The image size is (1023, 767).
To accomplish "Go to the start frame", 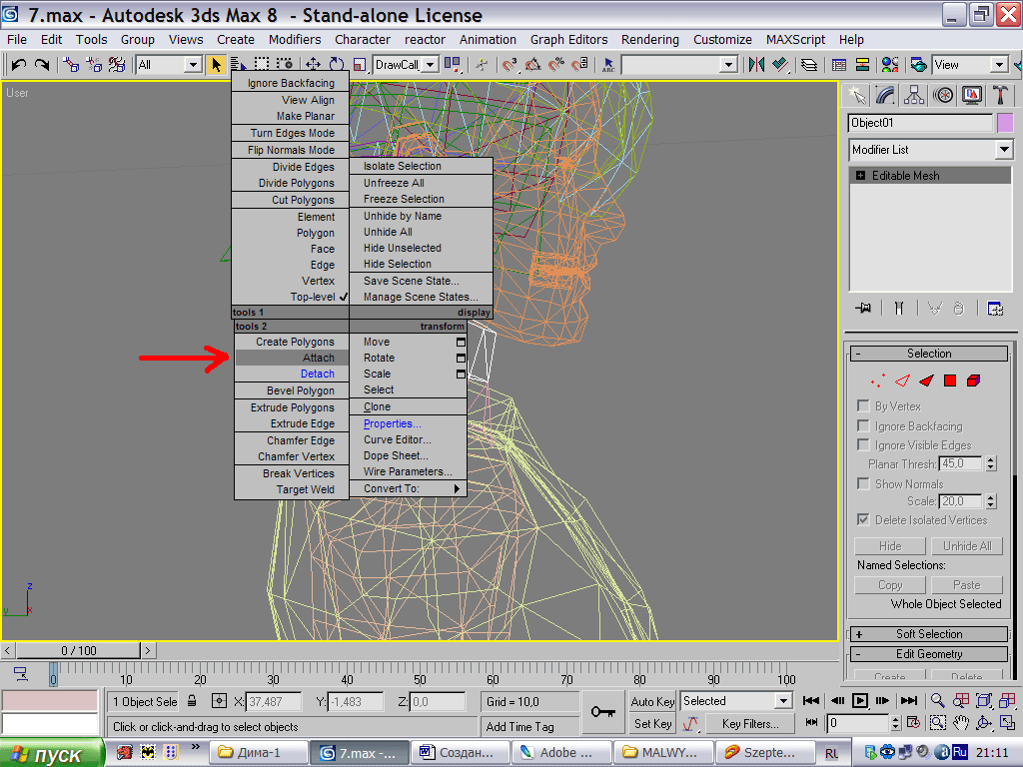I will [x=811, y=700].
